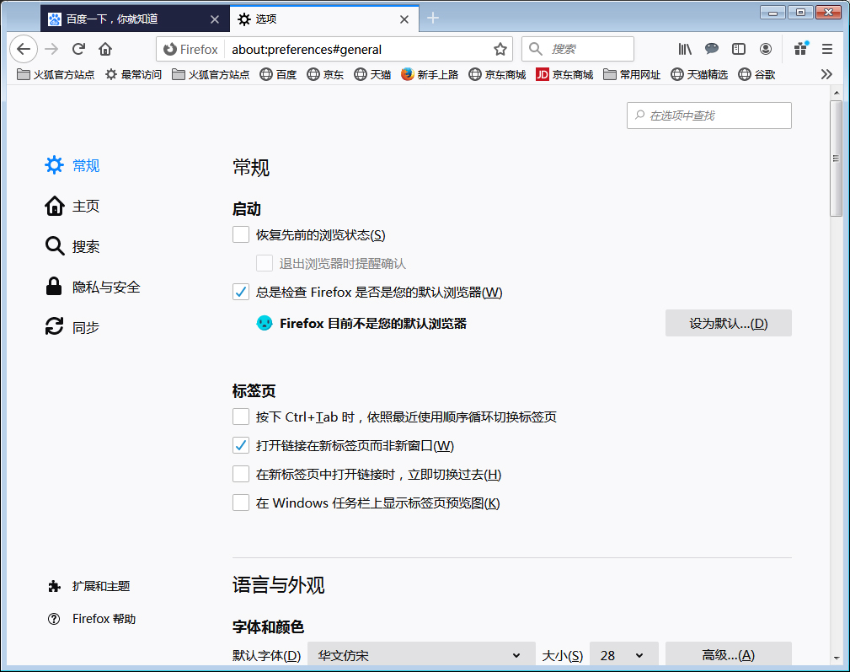Open advanced font settings via 高级 button

[728, 654]
